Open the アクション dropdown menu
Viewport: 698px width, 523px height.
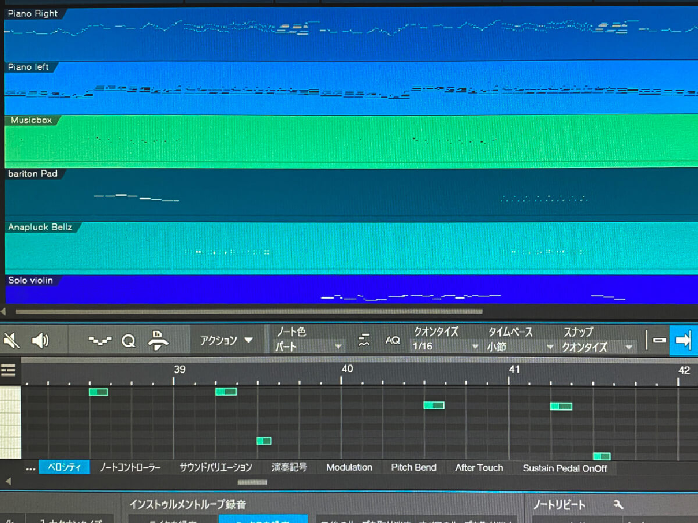coord(227,341)
